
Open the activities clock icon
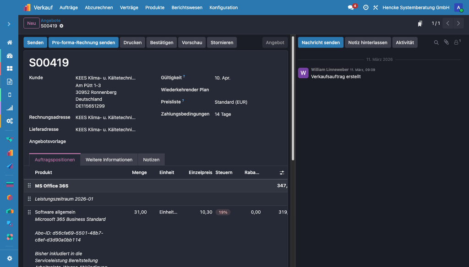click(365, 7)
